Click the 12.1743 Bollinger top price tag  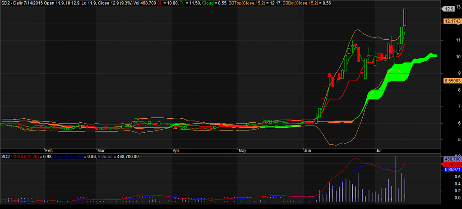(452, 21)
